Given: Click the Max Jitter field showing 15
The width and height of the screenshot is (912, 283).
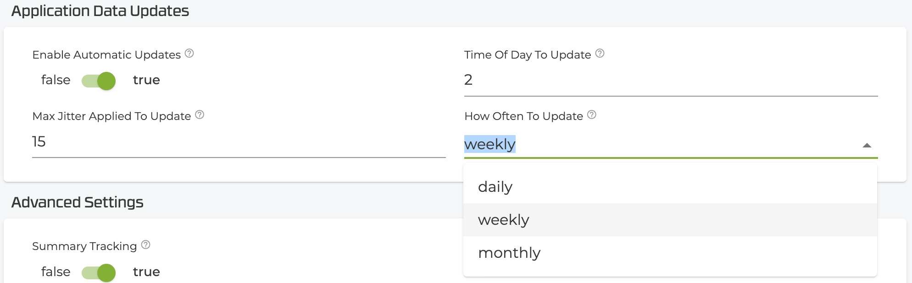Looking at the screenshot, I should (x=239, y=142).
